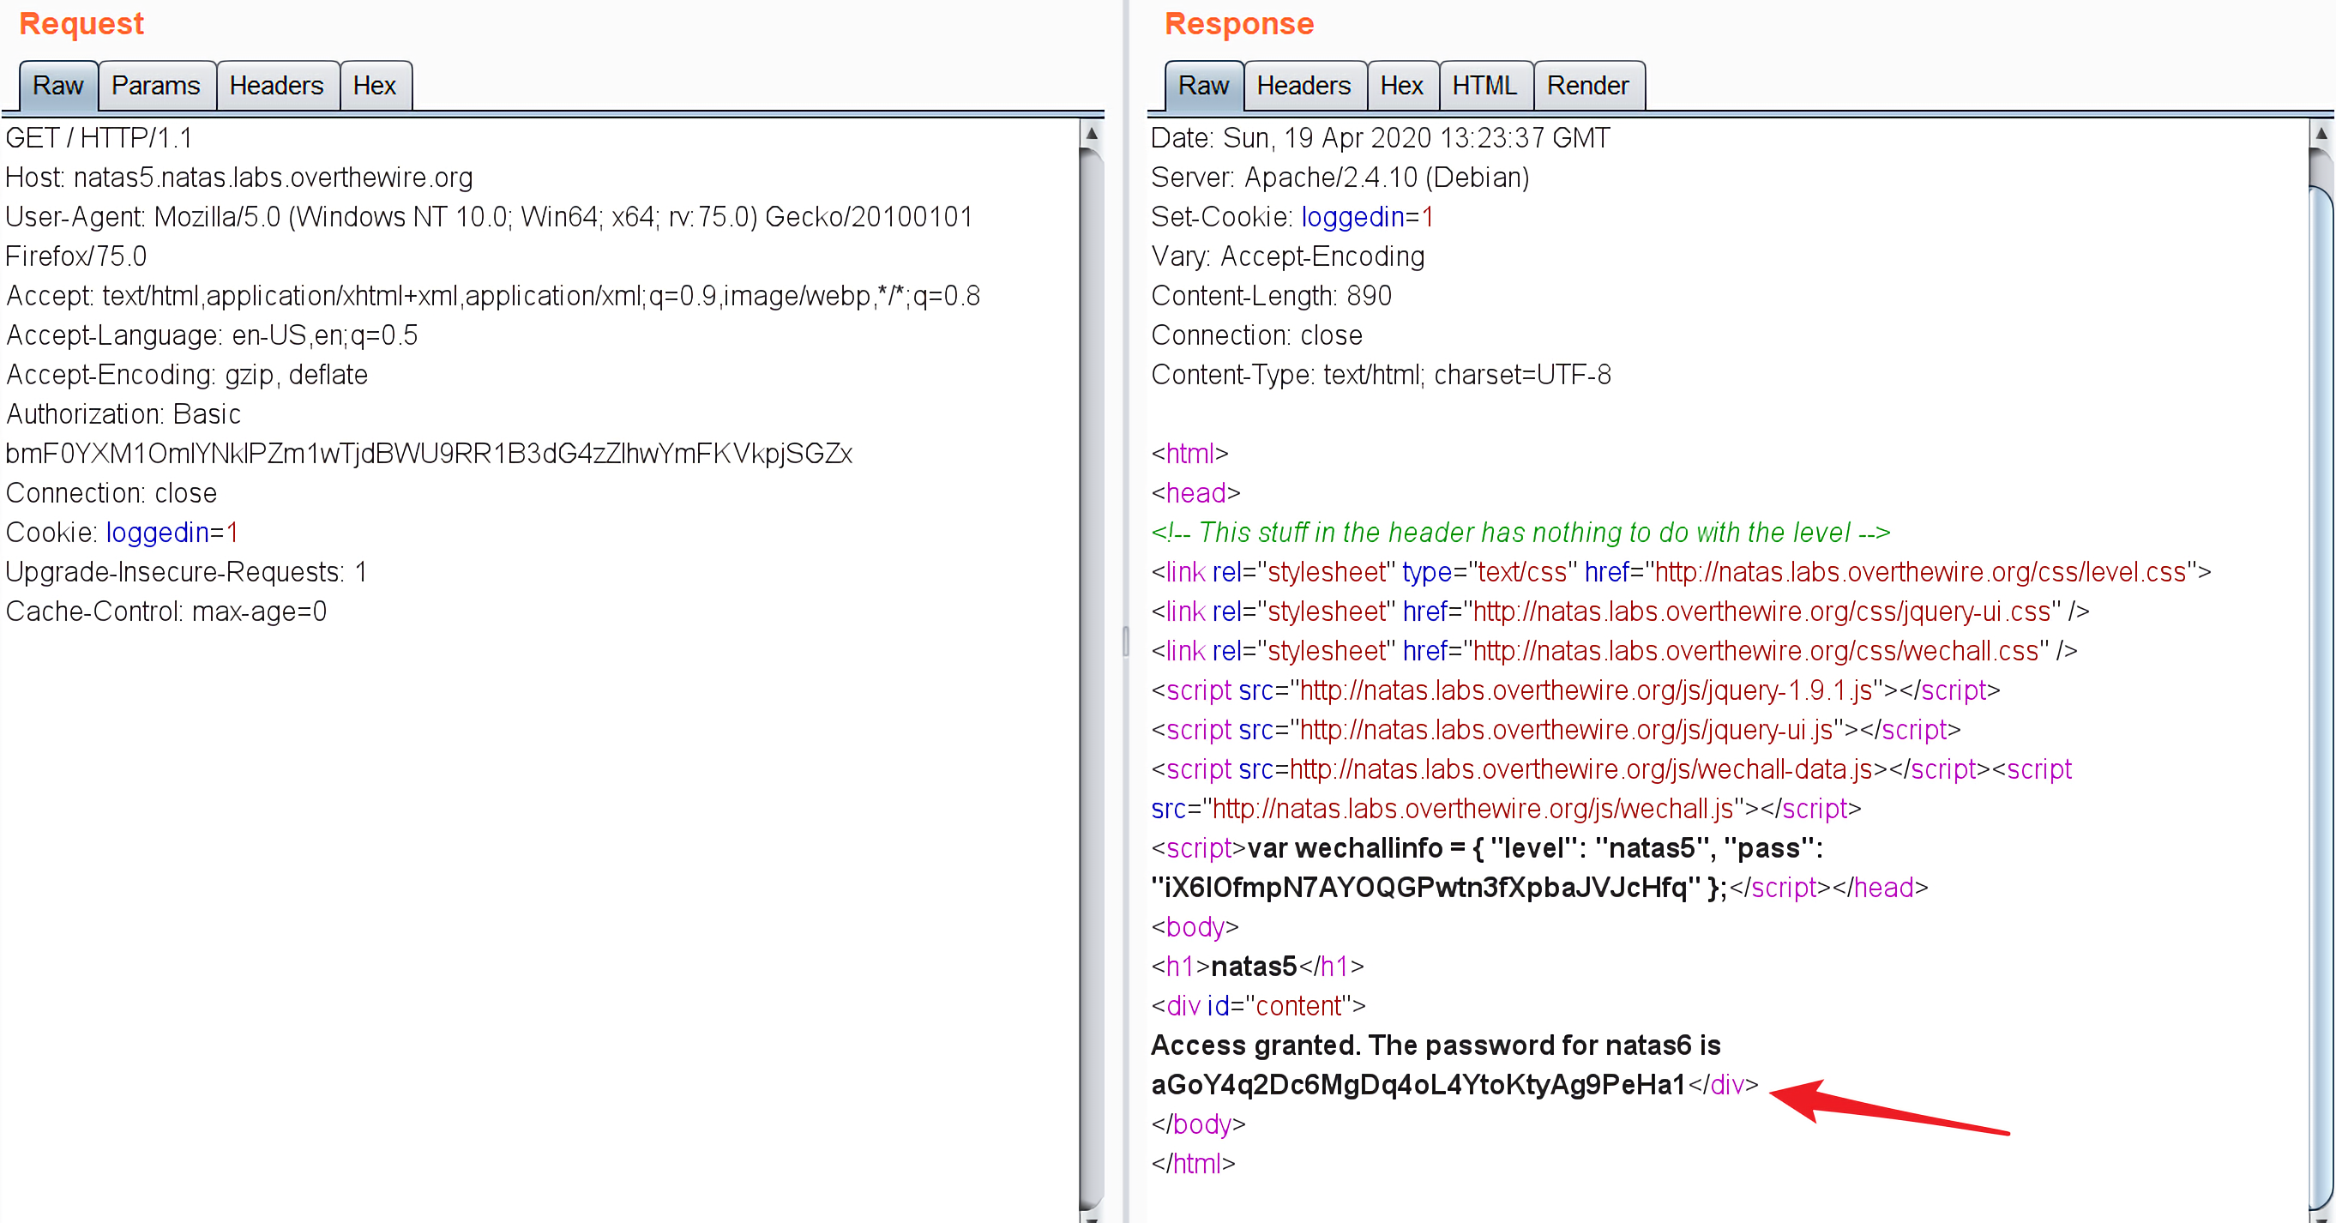Click the level.css stylesheet link line

click(1682, 572)
